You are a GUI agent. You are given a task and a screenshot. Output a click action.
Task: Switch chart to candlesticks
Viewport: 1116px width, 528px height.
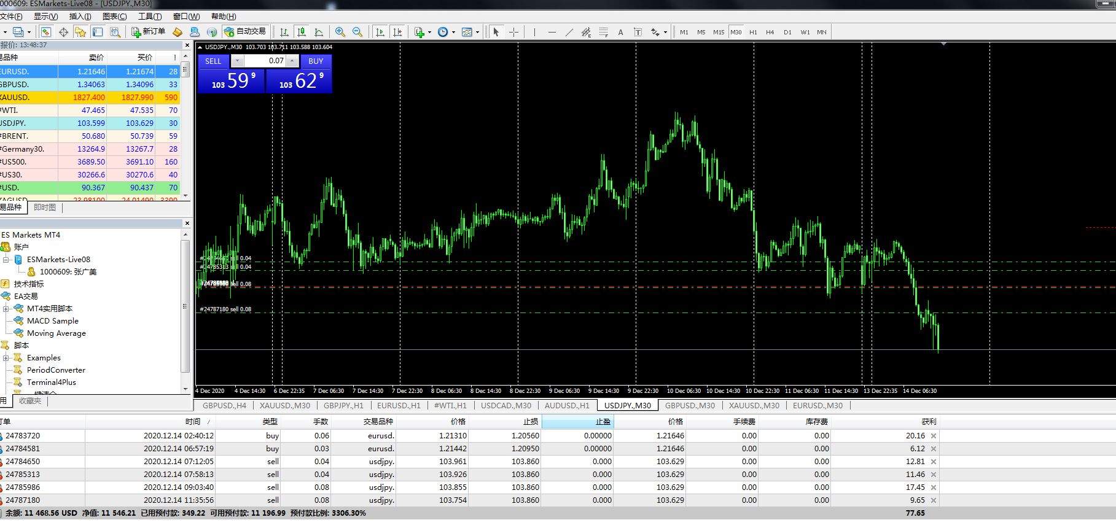point(301,32)
